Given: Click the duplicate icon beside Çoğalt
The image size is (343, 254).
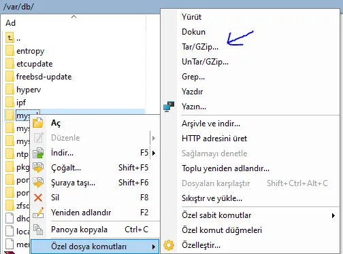Looking at the screenshot, I should [38, 168].
